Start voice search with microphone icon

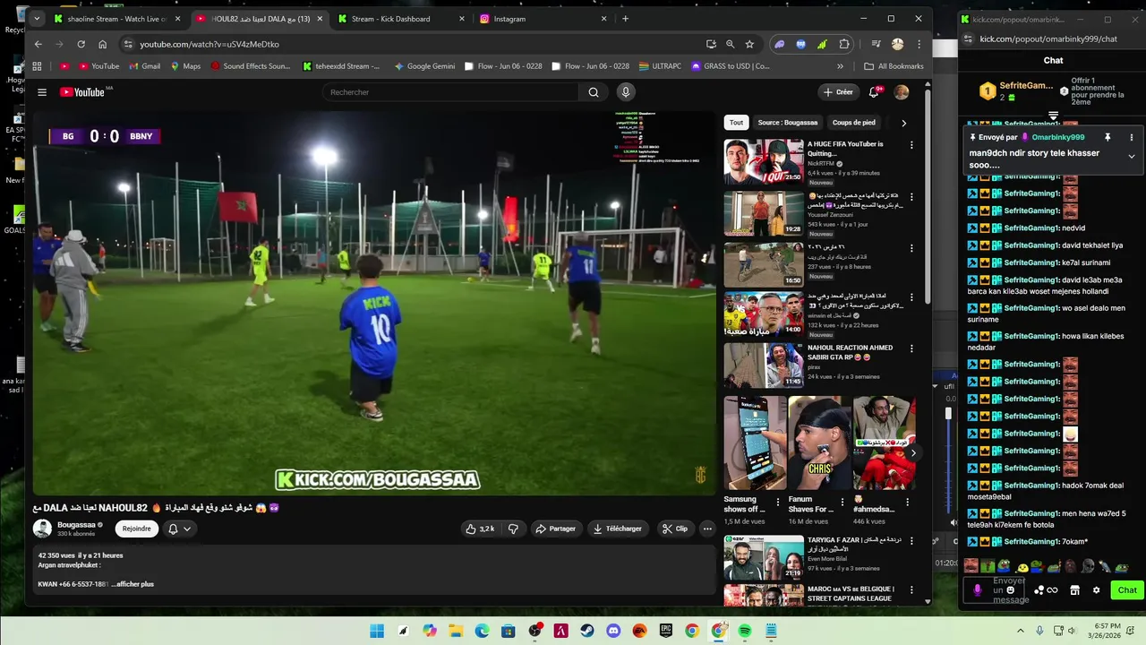626,91
